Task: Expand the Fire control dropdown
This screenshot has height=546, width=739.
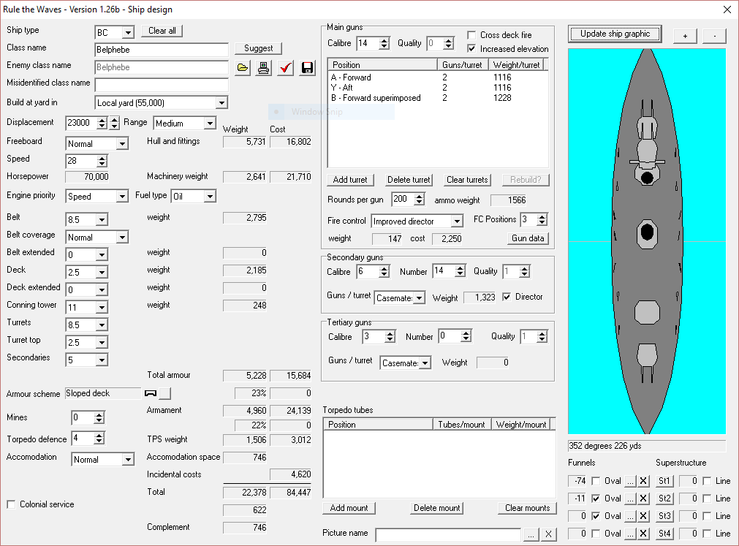Action: 457,221
